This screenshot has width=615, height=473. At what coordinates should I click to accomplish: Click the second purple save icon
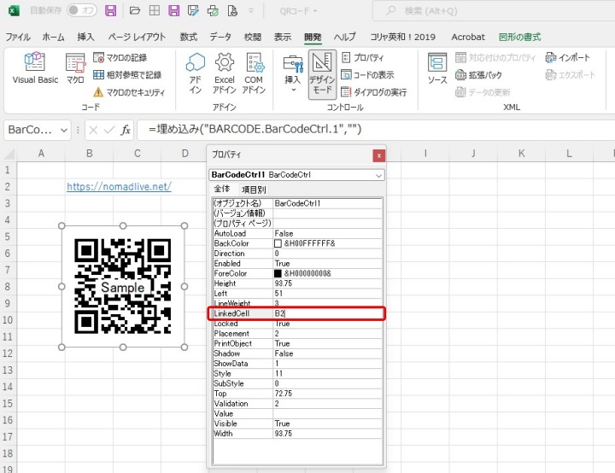point(173,10)
